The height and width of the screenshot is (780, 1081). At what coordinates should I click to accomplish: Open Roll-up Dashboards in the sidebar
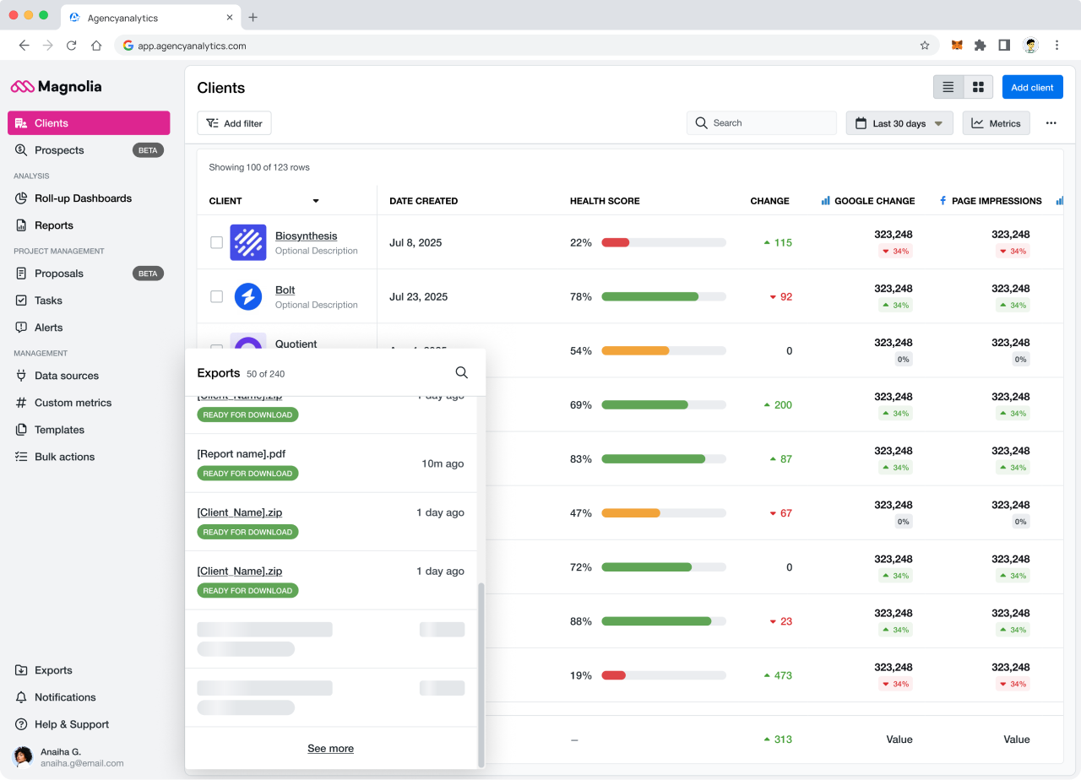click(x=83, y=198)
